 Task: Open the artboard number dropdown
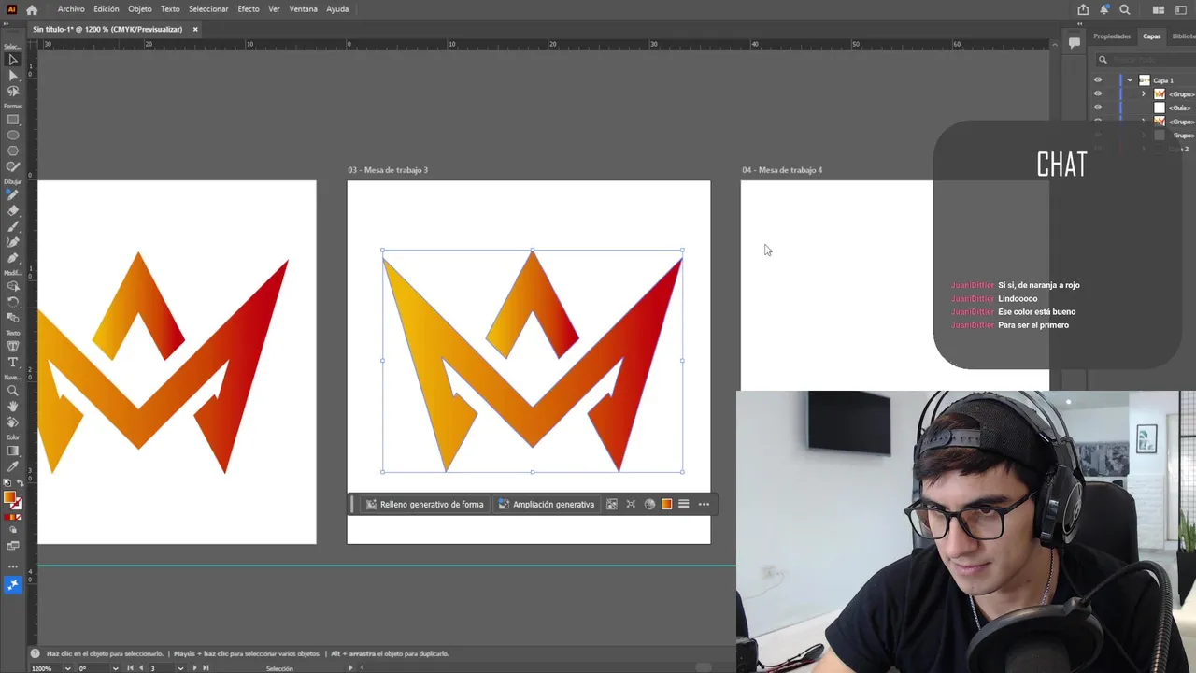pyautogui.click(x=179, y=668)
